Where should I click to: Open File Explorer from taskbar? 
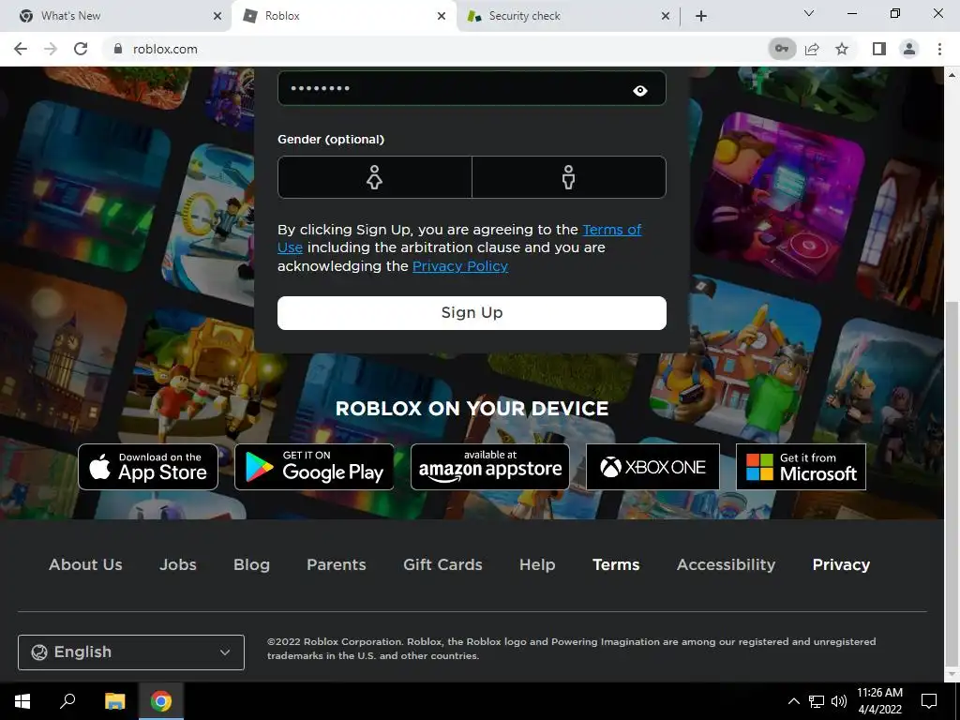point(114,701)
